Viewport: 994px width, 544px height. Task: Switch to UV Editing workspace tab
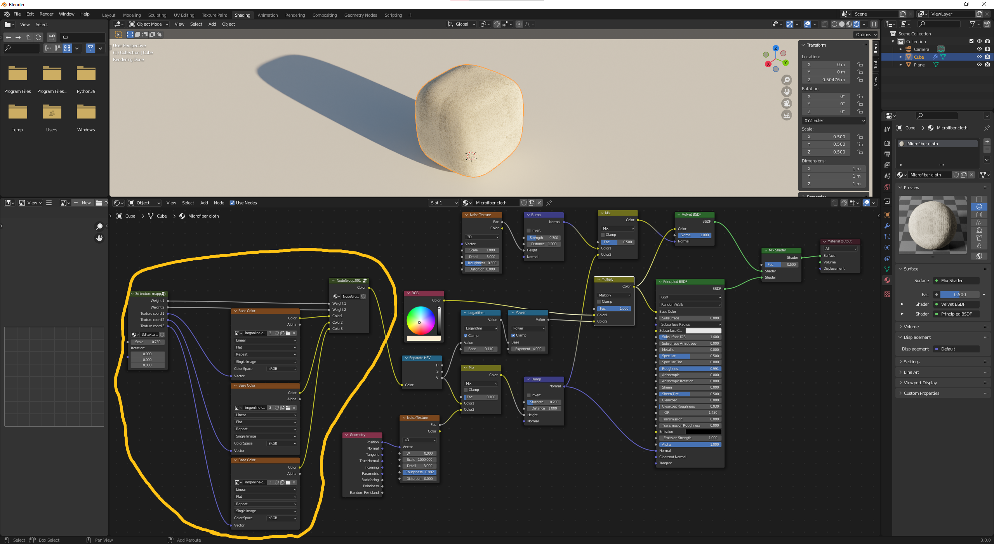184,15
